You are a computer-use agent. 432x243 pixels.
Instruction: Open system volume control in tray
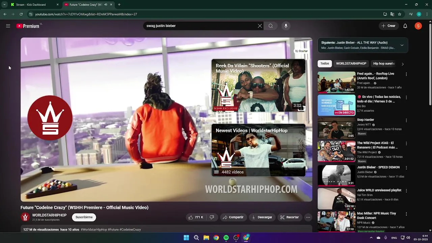(408, 238)
